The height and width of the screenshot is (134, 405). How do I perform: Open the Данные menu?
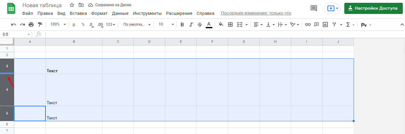[120, 13]
